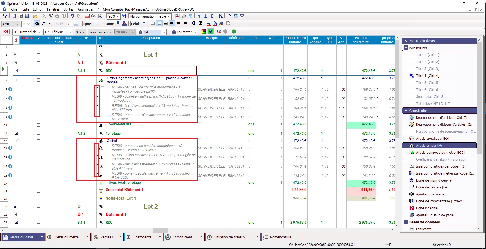
Task: Click the Grille grid icon
Action: (76, 24)
